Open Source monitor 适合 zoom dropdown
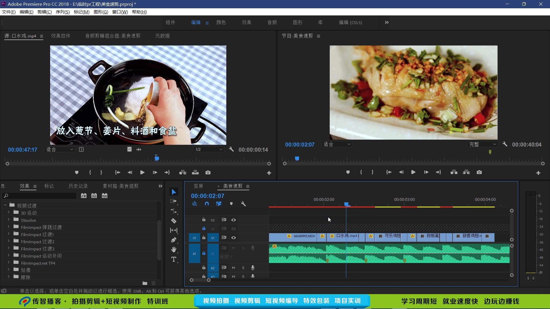This screenshot has height=309, width=550. [60, 149]
